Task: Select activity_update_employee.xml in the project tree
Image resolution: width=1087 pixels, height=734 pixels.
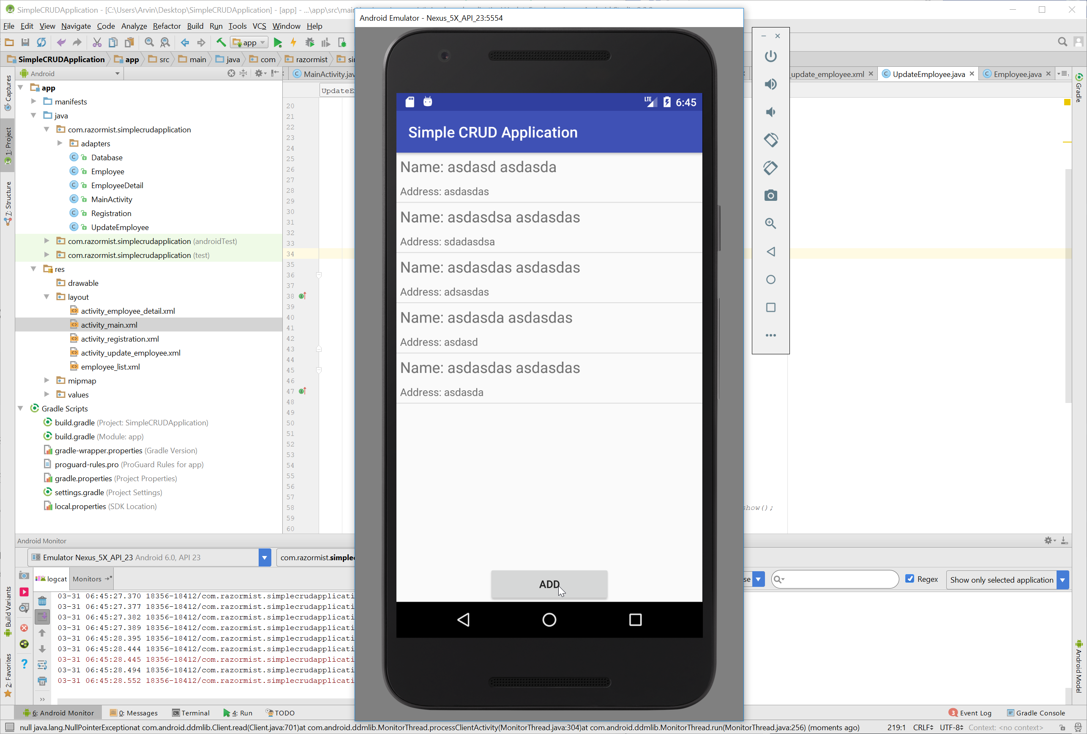Action: 131,353
